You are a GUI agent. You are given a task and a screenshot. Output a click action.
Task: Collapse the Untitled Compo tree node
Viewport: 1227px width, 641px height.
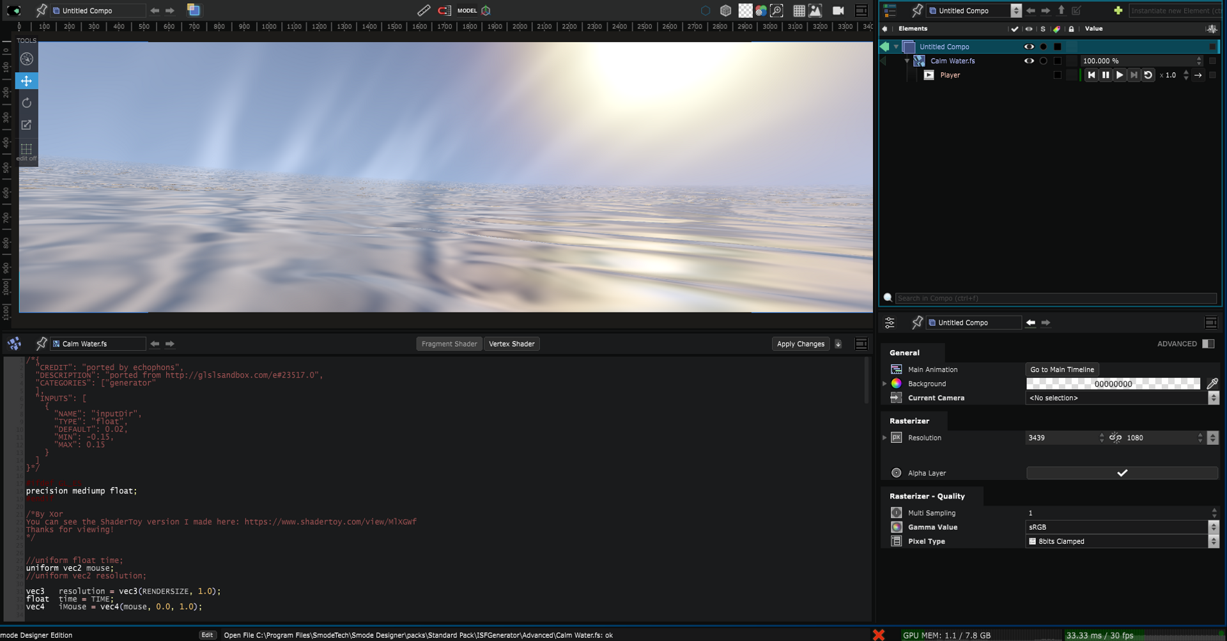897,47
